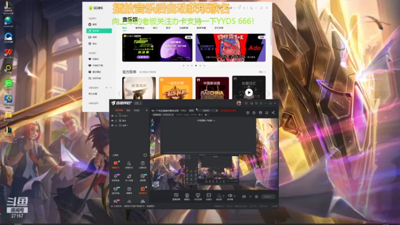The width and height of the screenshot is (400, 225).
Task: Open mode pill dropdown beside 直播伴侣 logo
Action: 138,103
